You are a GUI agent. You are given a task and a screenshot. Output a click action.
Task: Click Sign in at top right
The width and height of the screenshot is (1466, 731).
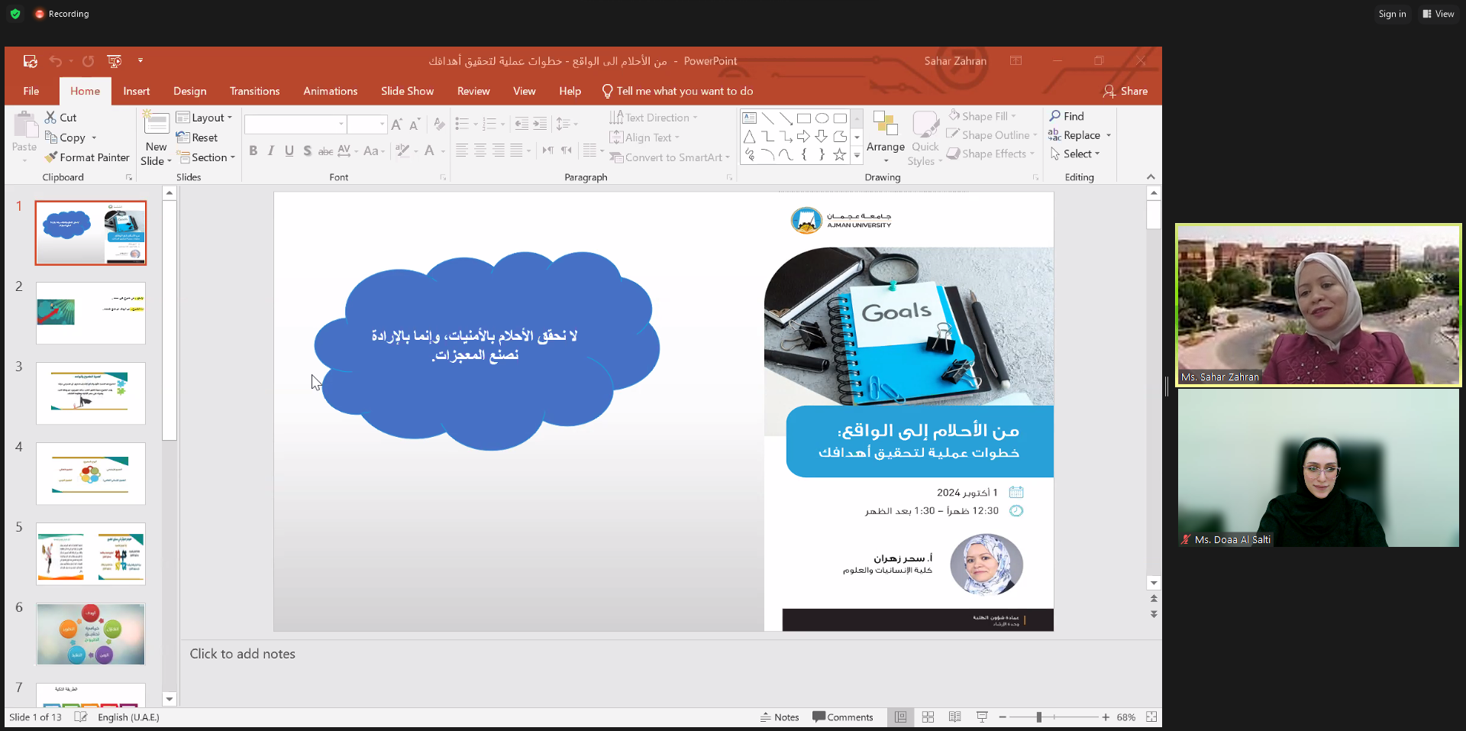coord(1391,14)
